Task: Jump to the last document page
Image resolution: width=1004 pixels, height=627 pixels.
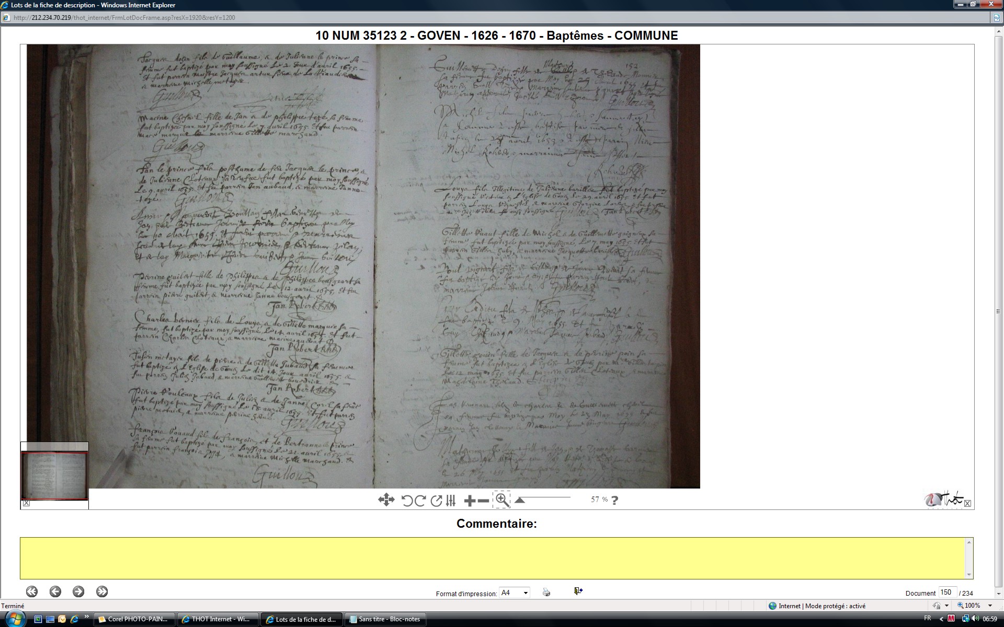Action: (x=102, y=591)
